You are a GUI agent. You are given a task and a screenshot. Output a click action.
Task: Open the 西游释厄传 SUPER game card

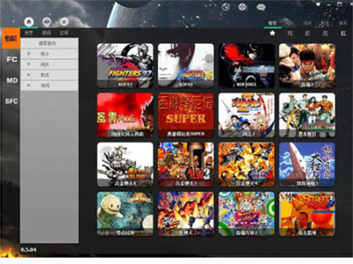185,115
